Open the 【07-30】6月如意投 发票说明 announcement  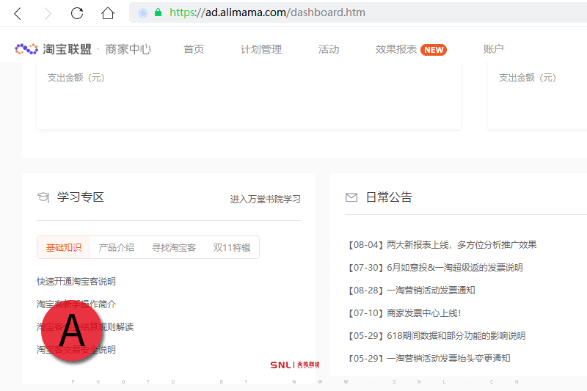click(x=434, y=268)
